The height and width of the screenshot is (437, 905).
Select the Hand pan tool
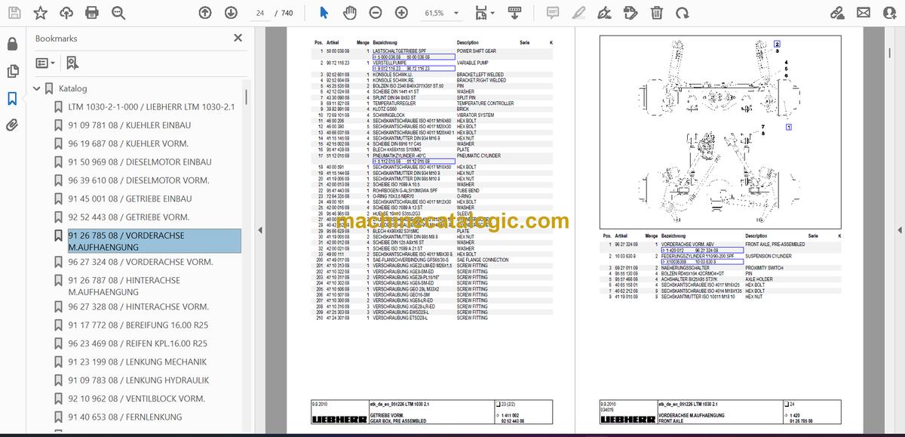tap(350, 13)
